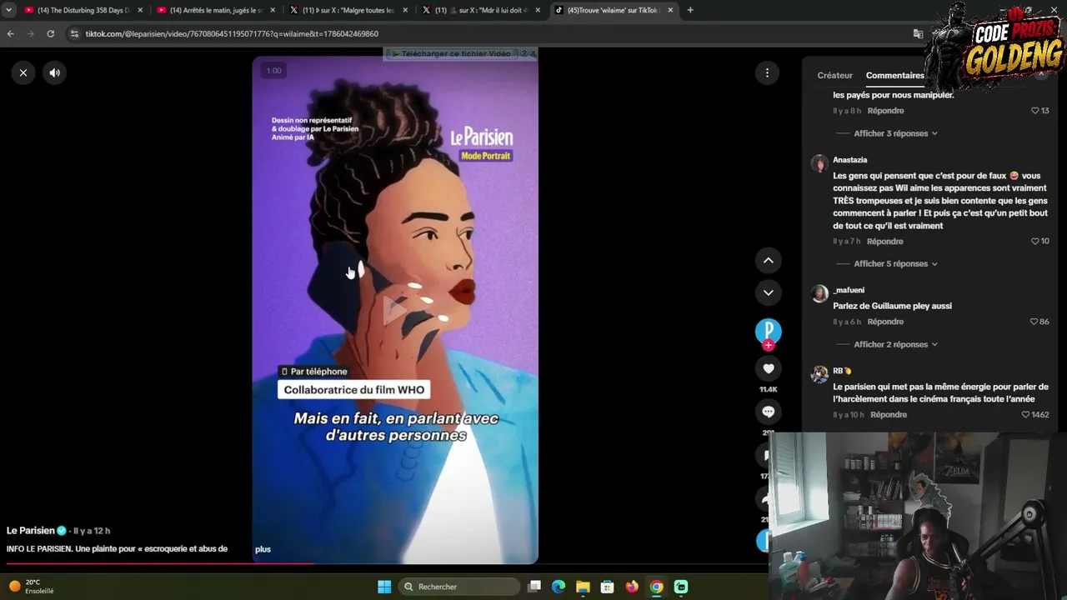This screenshot has width=1067, height=600.
Task: Close the 'Trouve wilaime sur TikTok' tab
Action: pos(670,10)
